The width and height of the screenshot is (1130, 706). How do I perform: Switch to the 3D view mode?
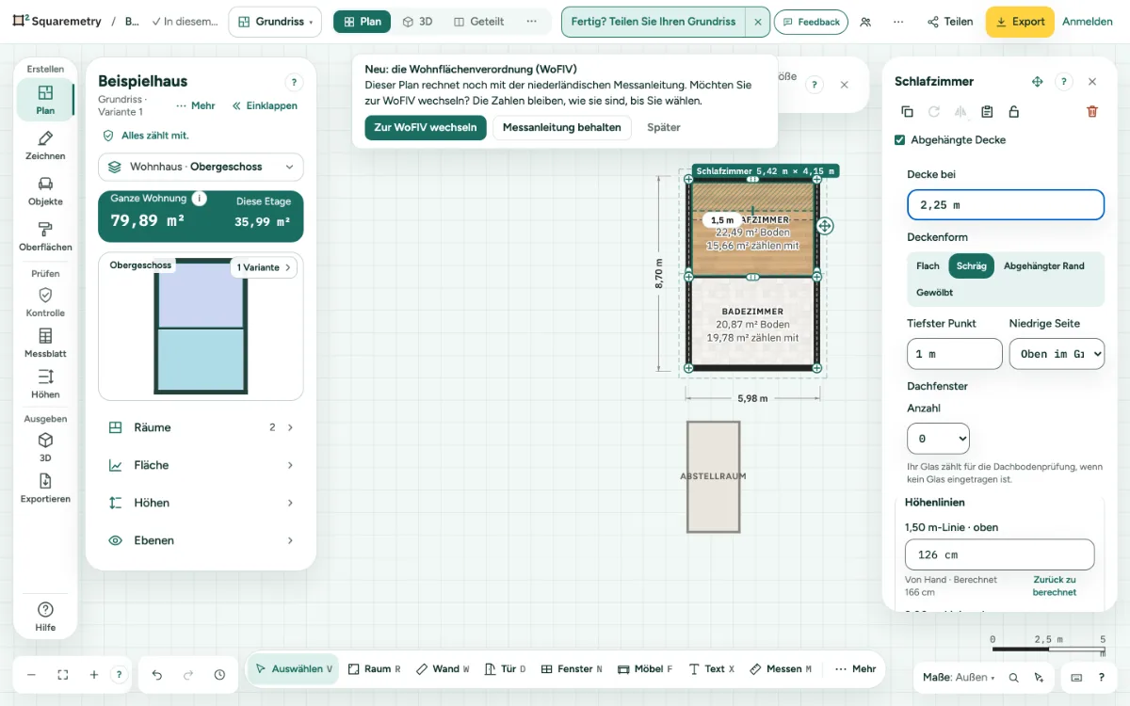(x=417, y=22)
